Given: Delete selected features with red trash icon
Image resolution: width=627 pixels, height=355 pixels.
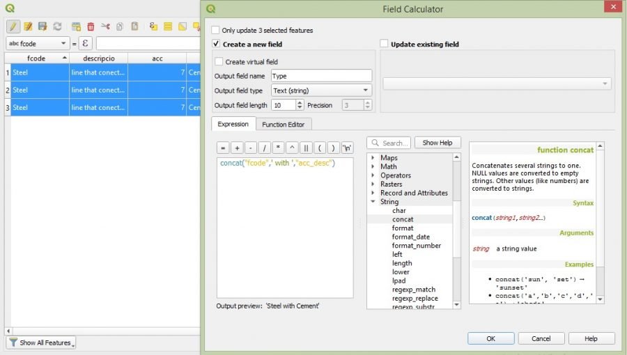Looking at the screenshot, I should pos(91,26).
